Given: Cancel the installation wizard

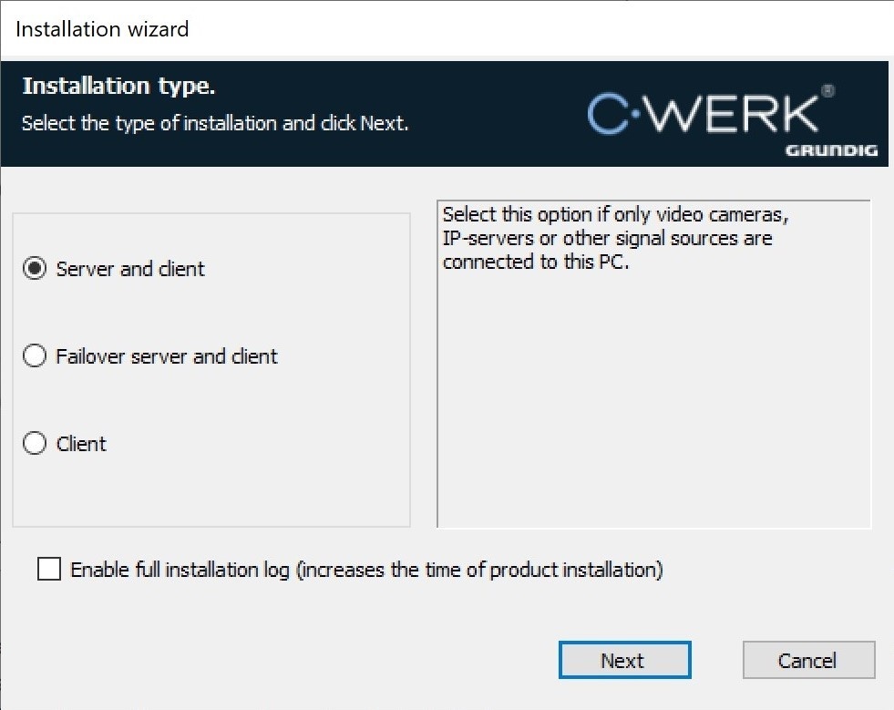Looking at the screenshot, I should coord(808,661).
